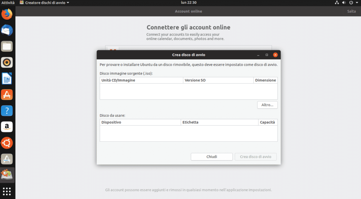The image size is (361, 199).
Task: Open the Amazon dock icon
Action: (x=7, y=127)
